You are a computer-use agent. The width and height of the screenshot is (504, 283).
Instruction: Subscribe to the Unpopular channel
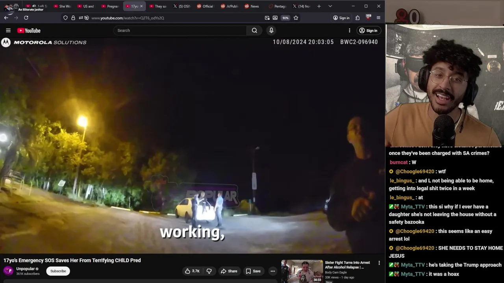pos(58,271)
